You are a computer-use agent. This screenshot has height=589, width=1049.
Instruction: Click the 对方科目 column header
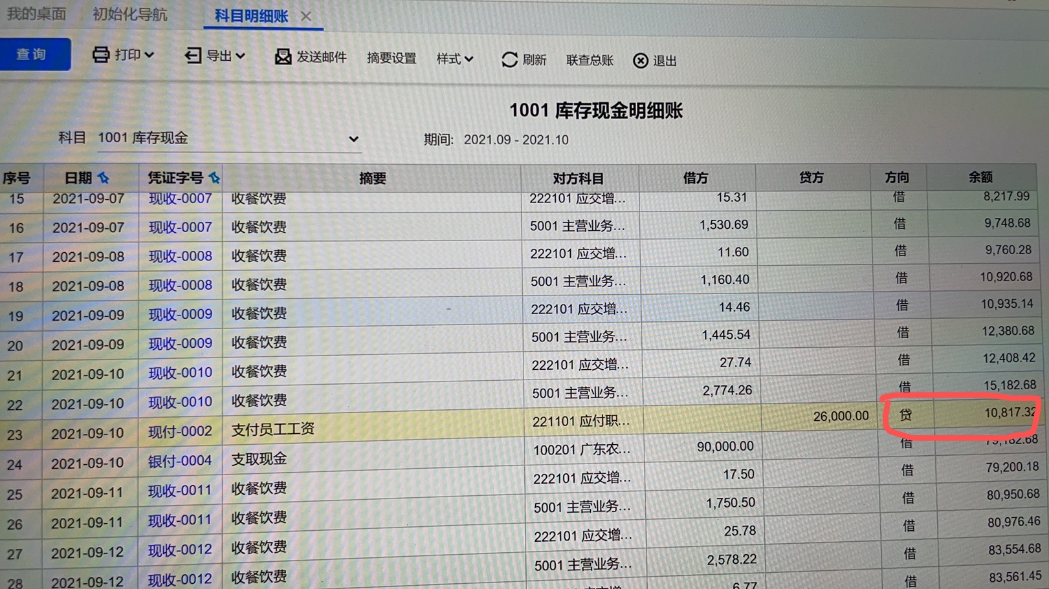579,178
